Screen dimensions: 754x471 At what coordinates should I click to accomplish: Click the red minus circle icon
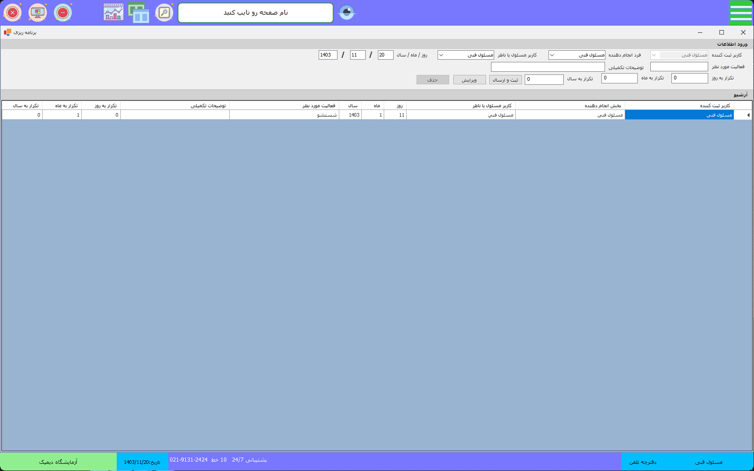tap(63, 13)
